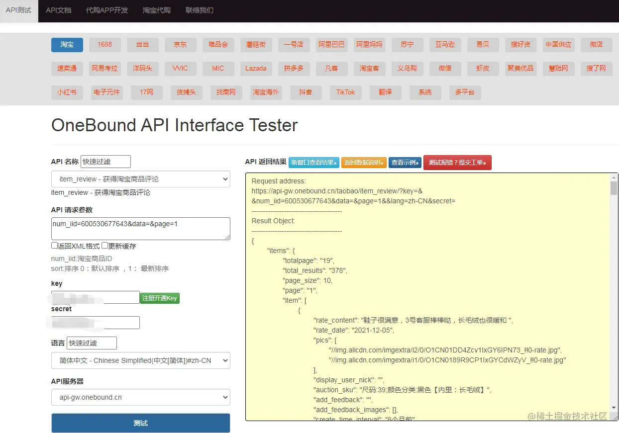
Task: Select the 阿里妈妈 platform button
Action: 369,45
